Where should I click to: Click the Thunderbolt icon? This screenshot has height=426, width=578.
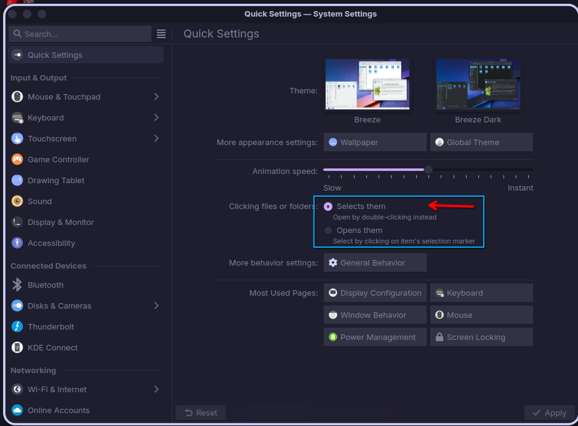pyautogui.click(x=17, y=326)
